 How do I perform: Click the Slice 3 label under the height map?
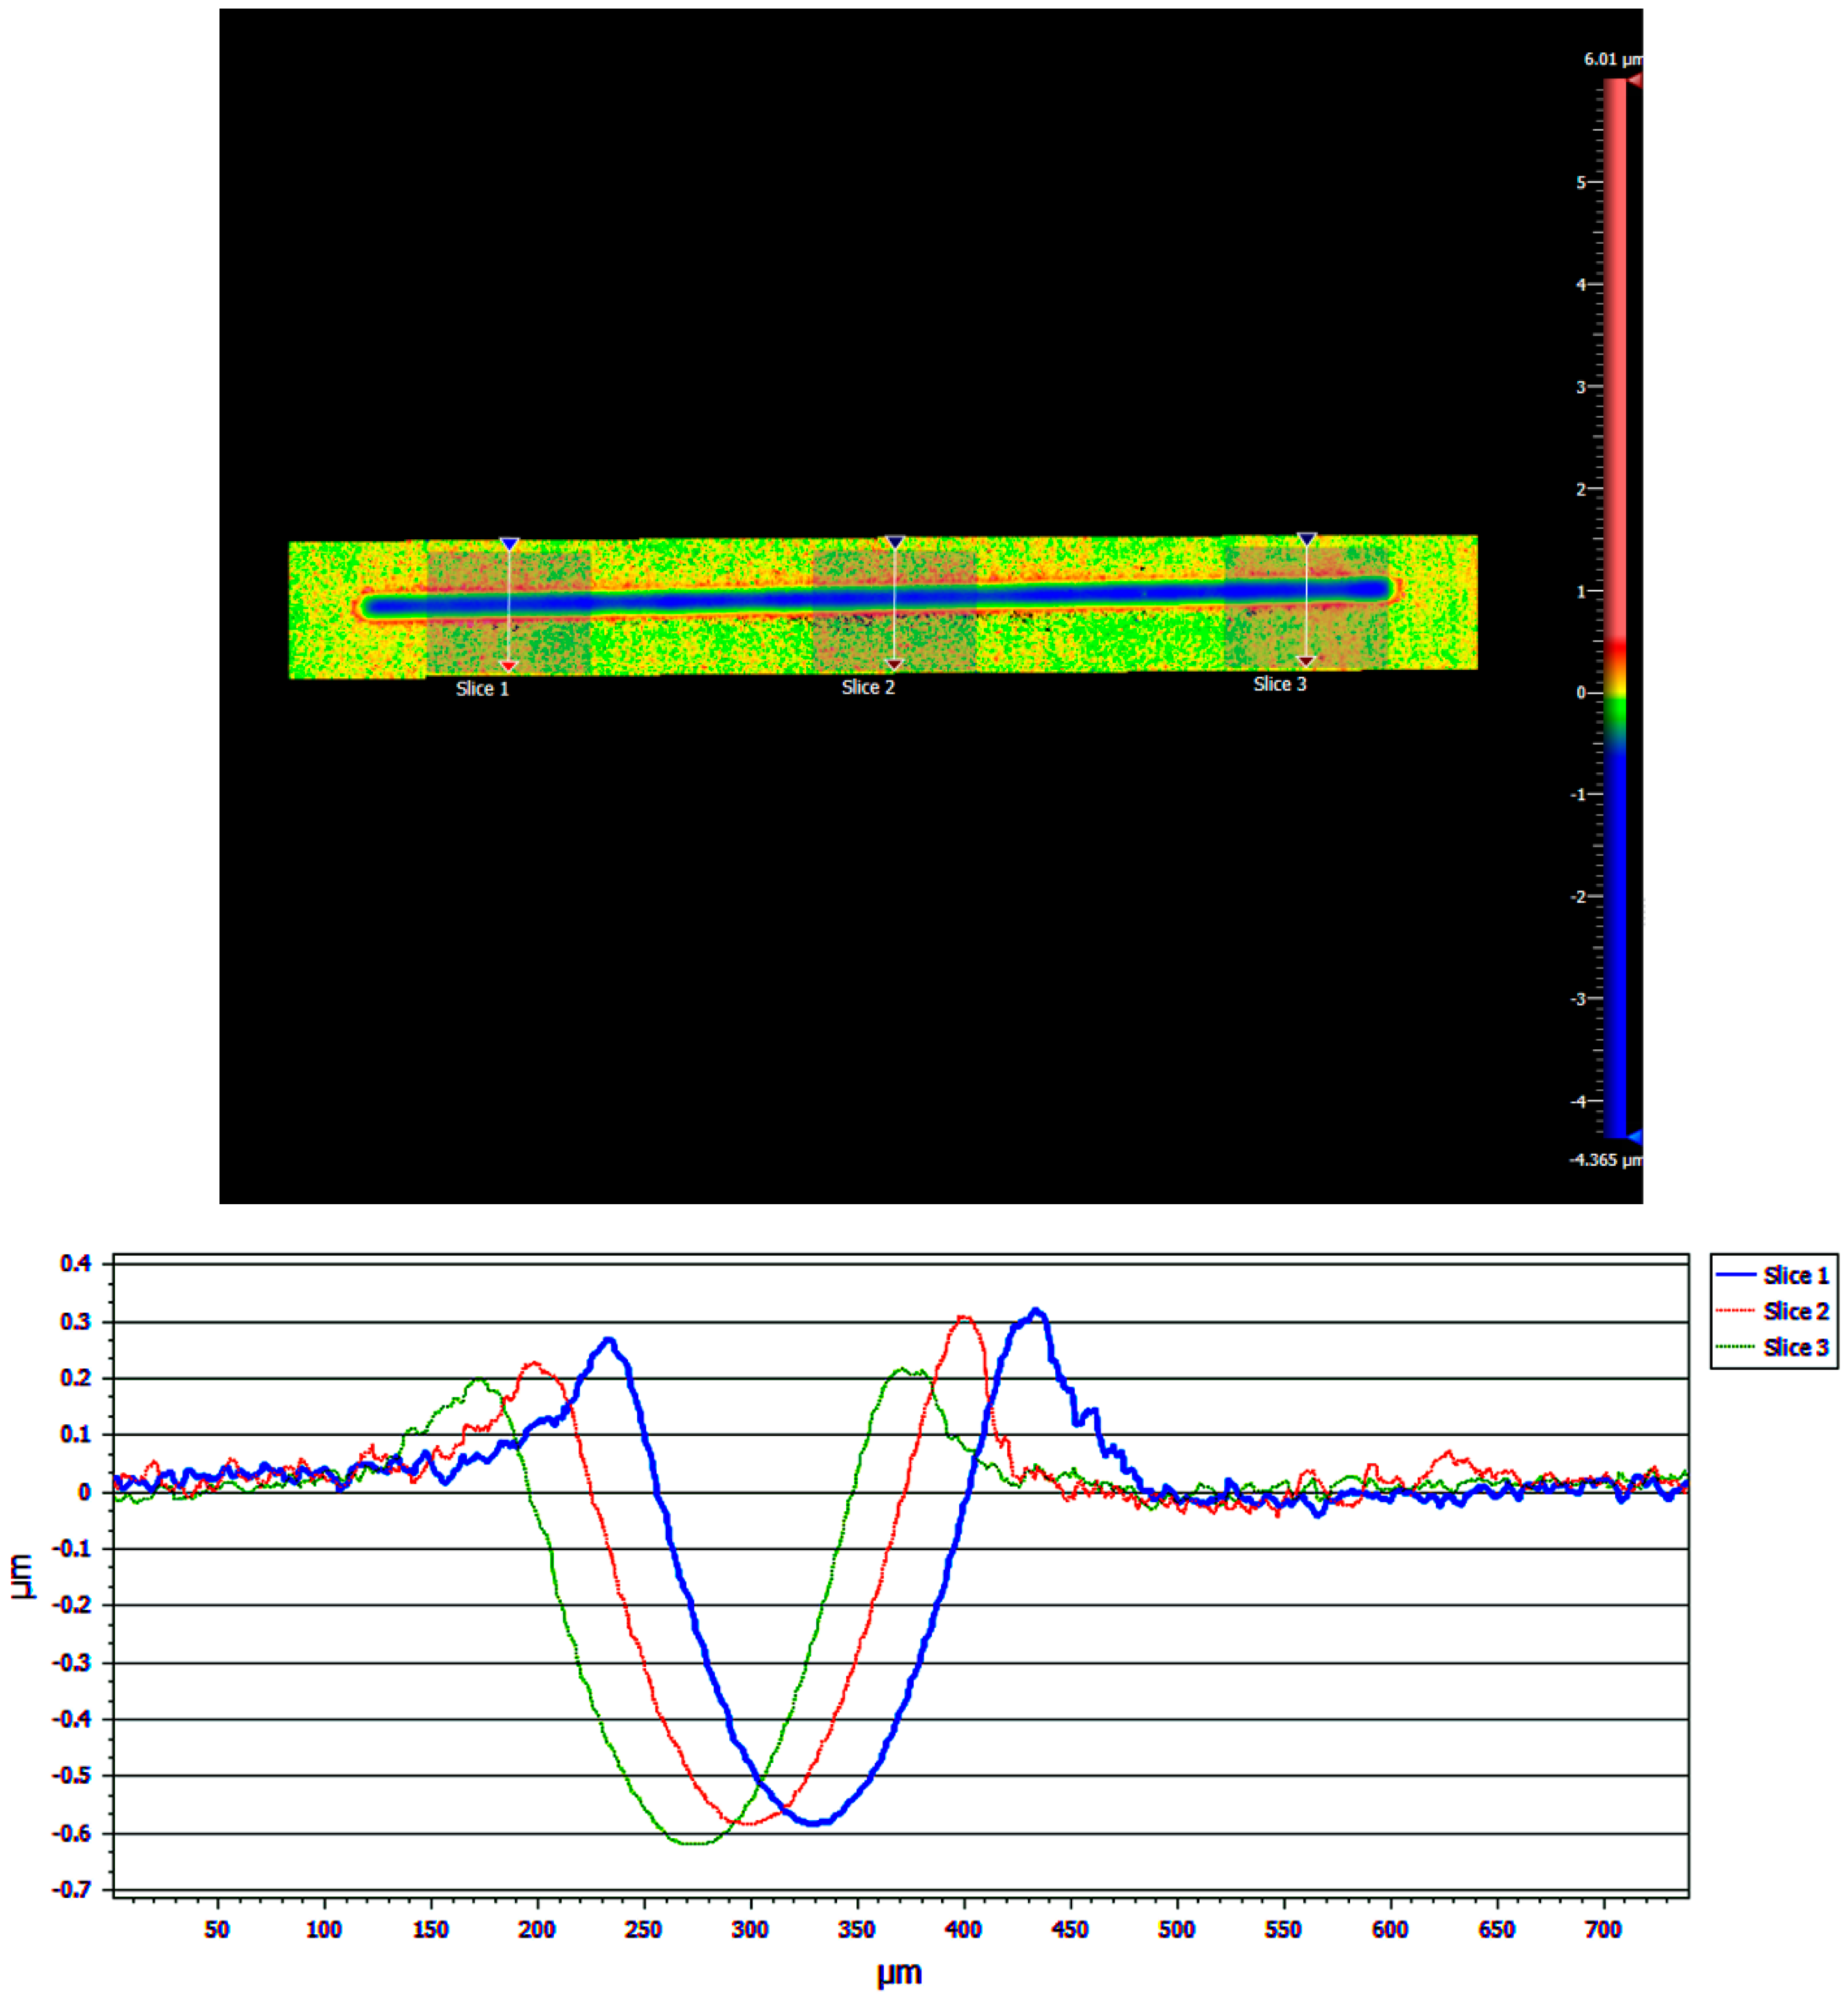pyautogui.click(x=1280, y=684)
